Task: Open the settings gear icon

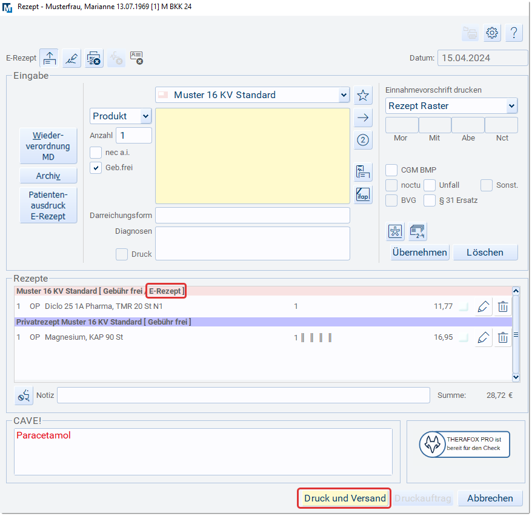Action: 492,33
